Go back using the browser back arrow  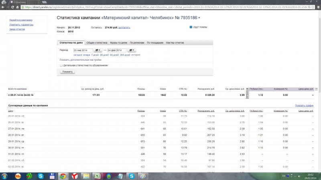tap(3, 7)
